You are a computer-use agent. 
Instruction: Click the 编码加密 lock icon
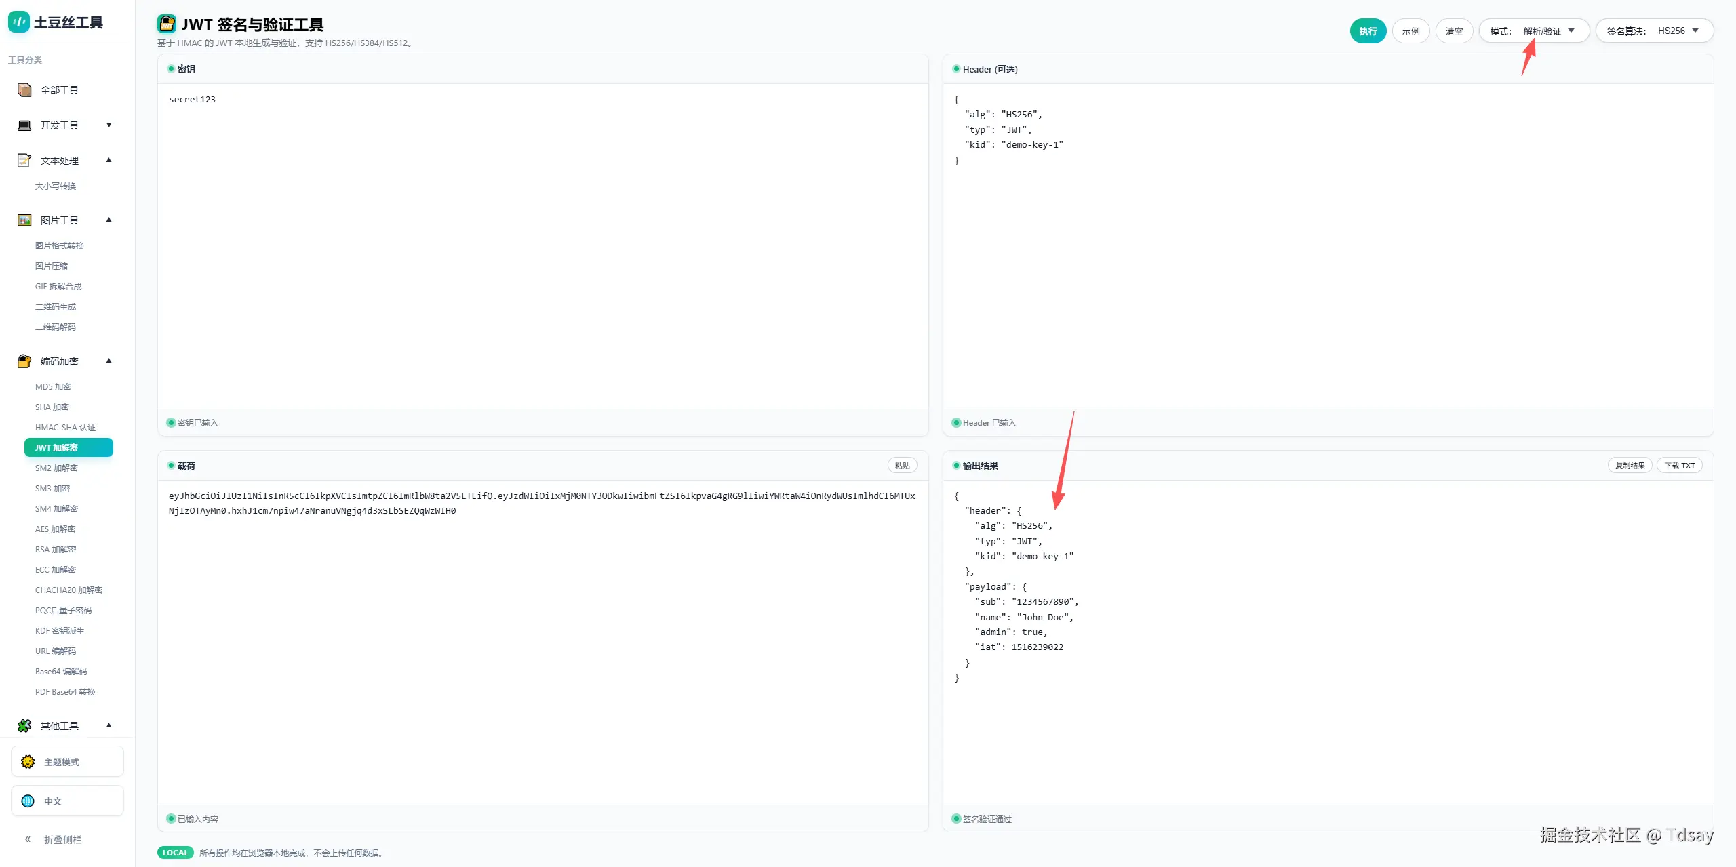tap(24, 361)
